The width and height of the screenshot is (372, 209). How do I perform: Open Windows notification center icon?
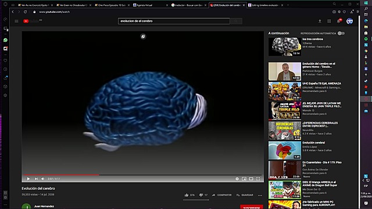pos(366,203)
